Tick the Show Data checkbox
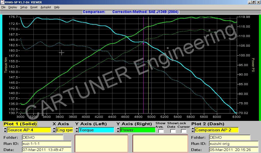The height and width of the screenshot is (153, 261). [x=173, y=131]
